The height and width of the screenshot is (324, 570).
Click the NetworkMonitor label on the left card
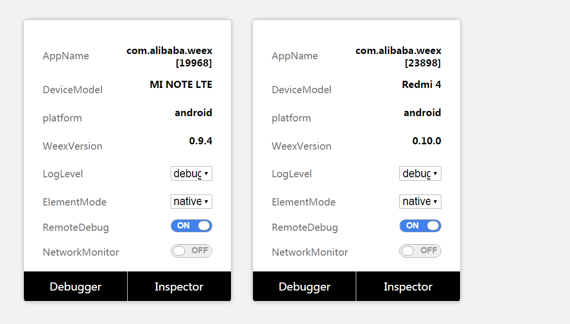coord(81,252)
